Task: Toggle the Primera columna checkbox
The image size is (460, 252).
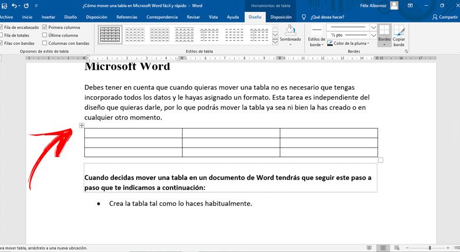Action: coord(45,27)
